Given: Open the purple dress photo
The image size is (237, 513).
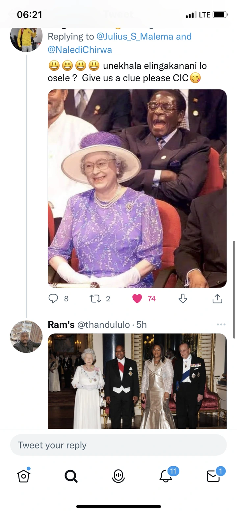Looking at the screenshot, I should pyautogui.click(x=137, y=188).
